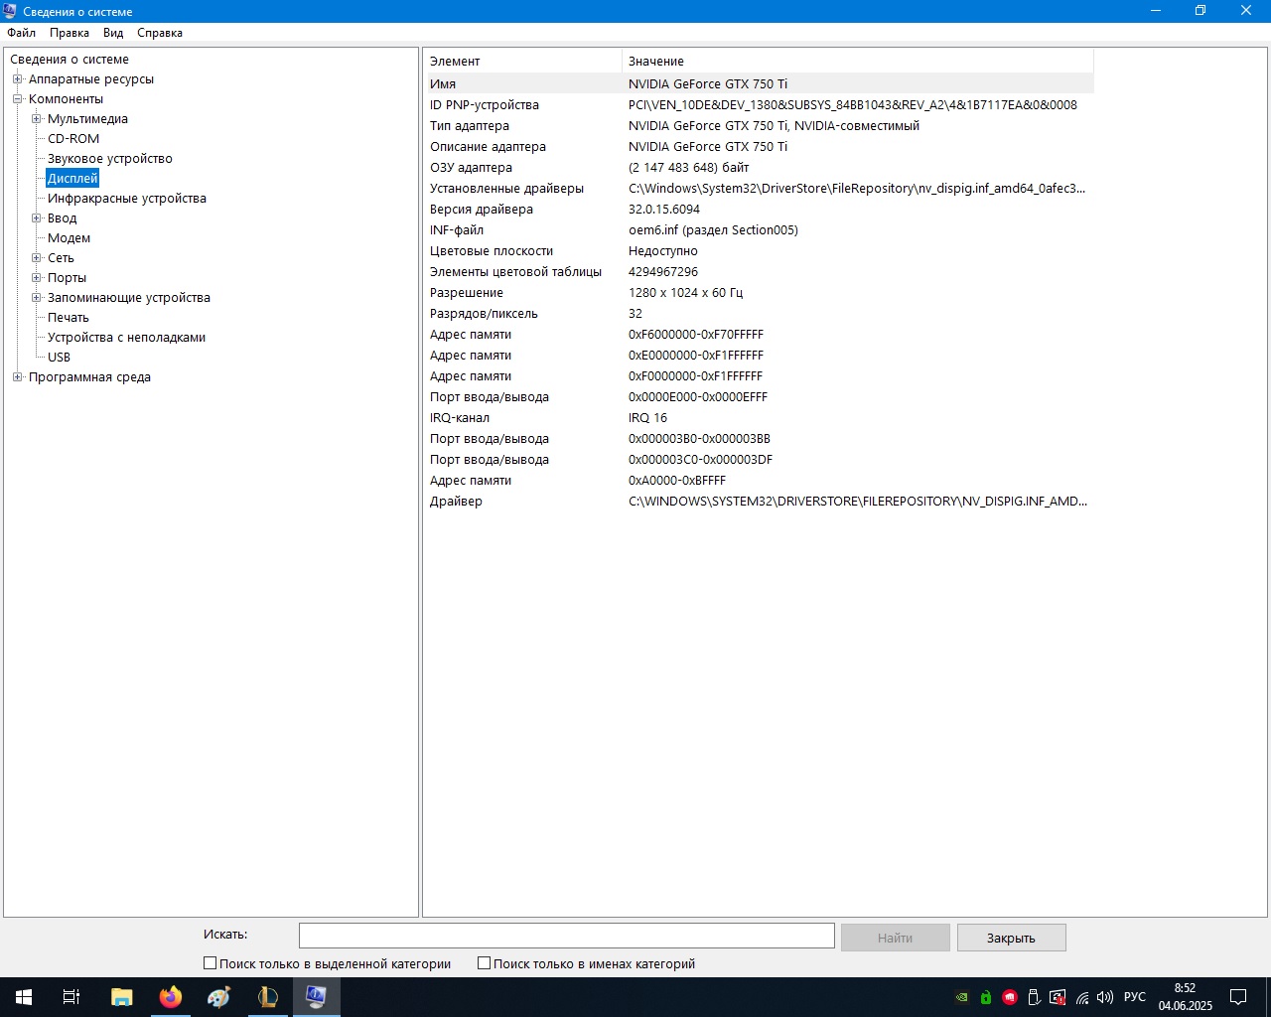Select the root 'Сведения о системе' tree item
The height and width of the screenshot is (1017, 1271).
point(70,60)
